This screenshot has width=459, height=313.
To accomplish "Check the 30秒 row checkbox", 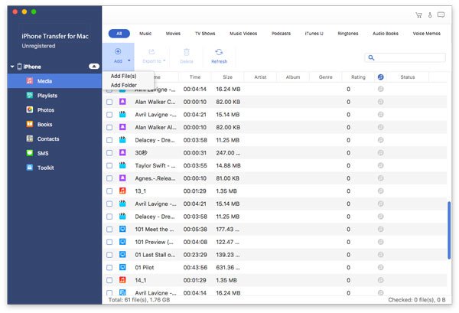I will (109, 153).
